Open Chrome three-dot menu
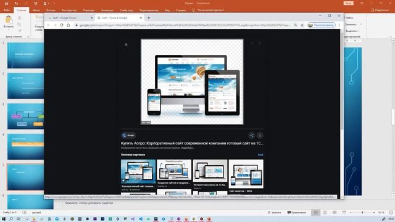395x222 pixels. [x=339, y=25]
